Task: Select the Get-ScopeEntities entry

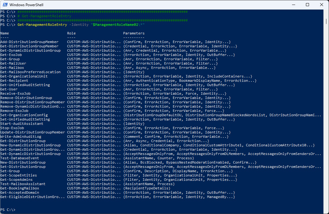Action: click(x=18, y=175)
